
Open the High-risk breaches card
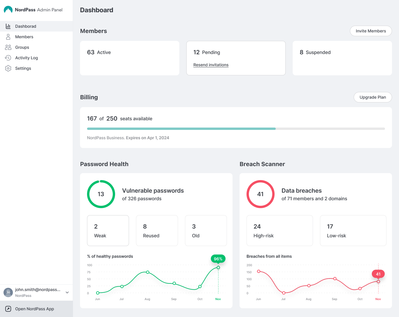click(x=280, y=231)
